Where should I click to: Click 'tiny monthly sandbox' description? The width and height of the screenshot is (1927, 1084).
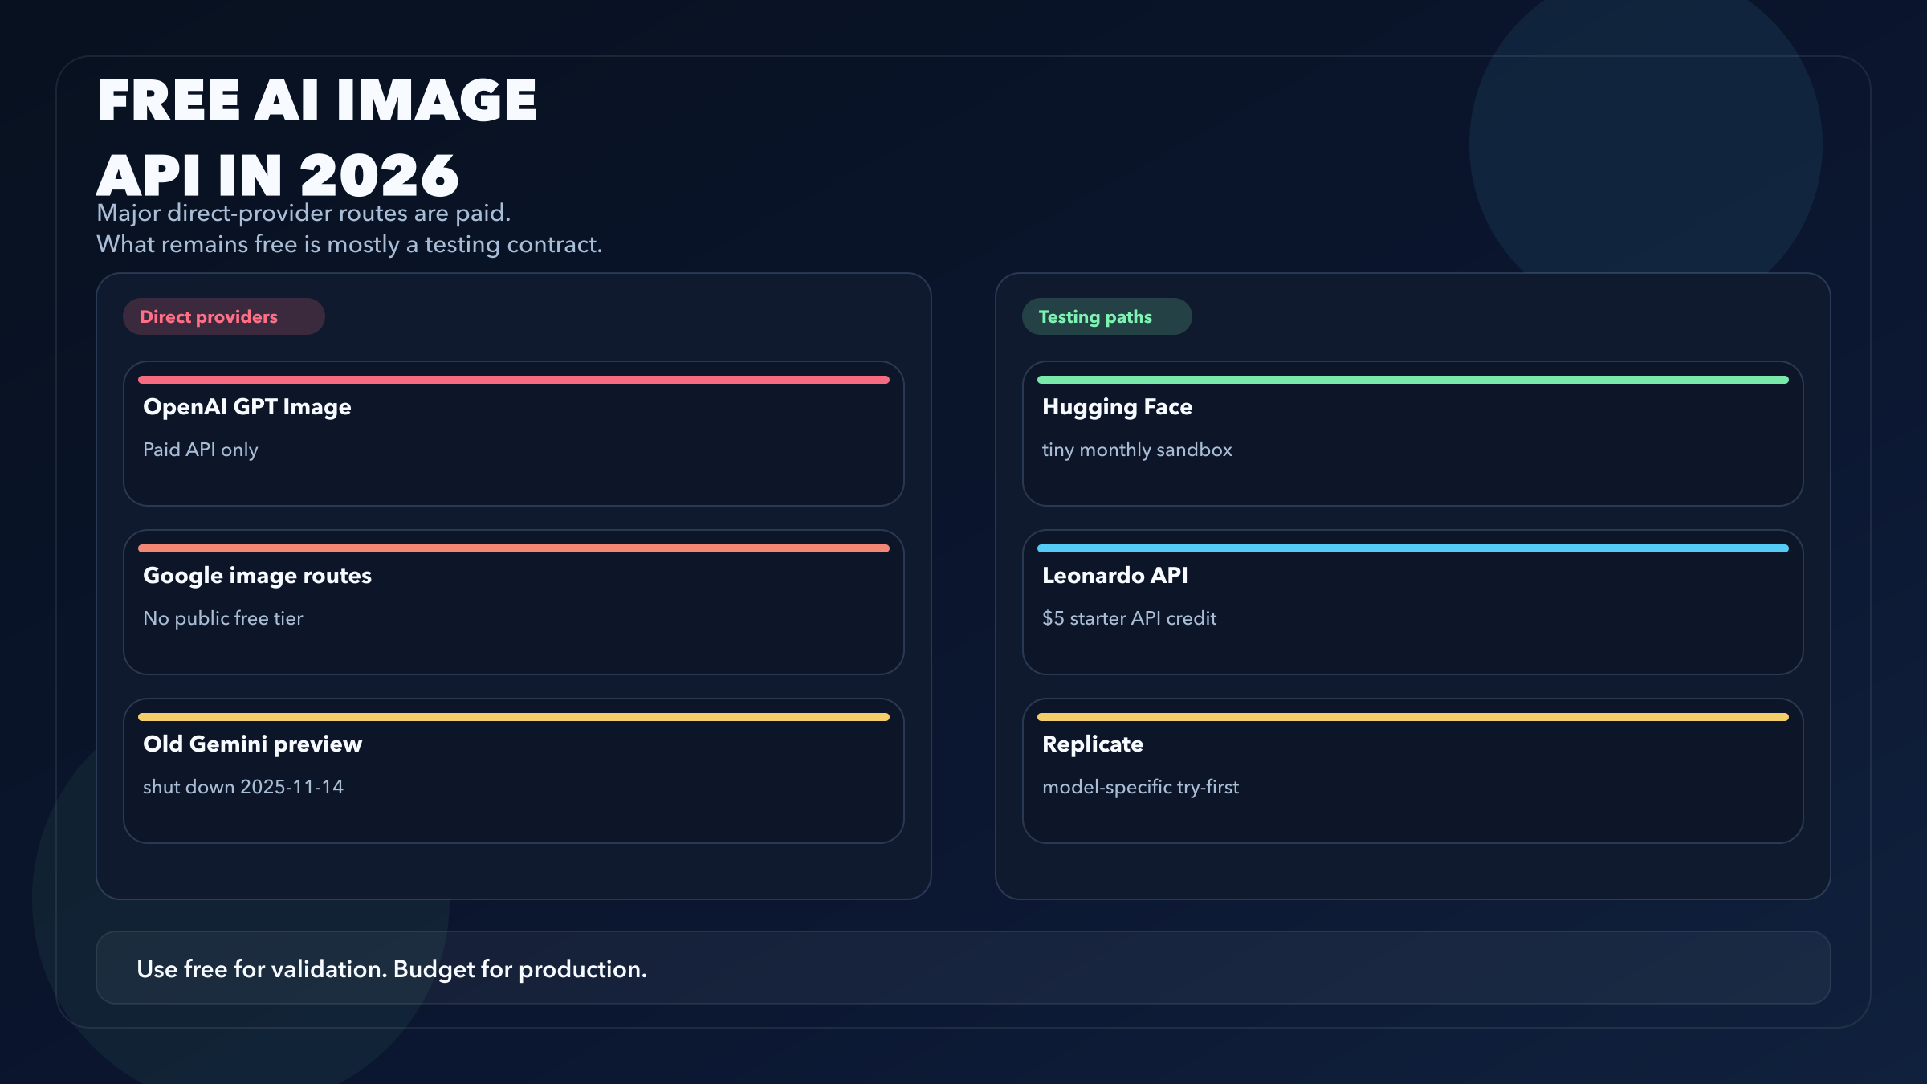coord(1137,450)
